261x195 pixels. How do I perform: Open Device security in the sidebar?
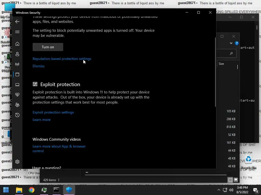17,85
